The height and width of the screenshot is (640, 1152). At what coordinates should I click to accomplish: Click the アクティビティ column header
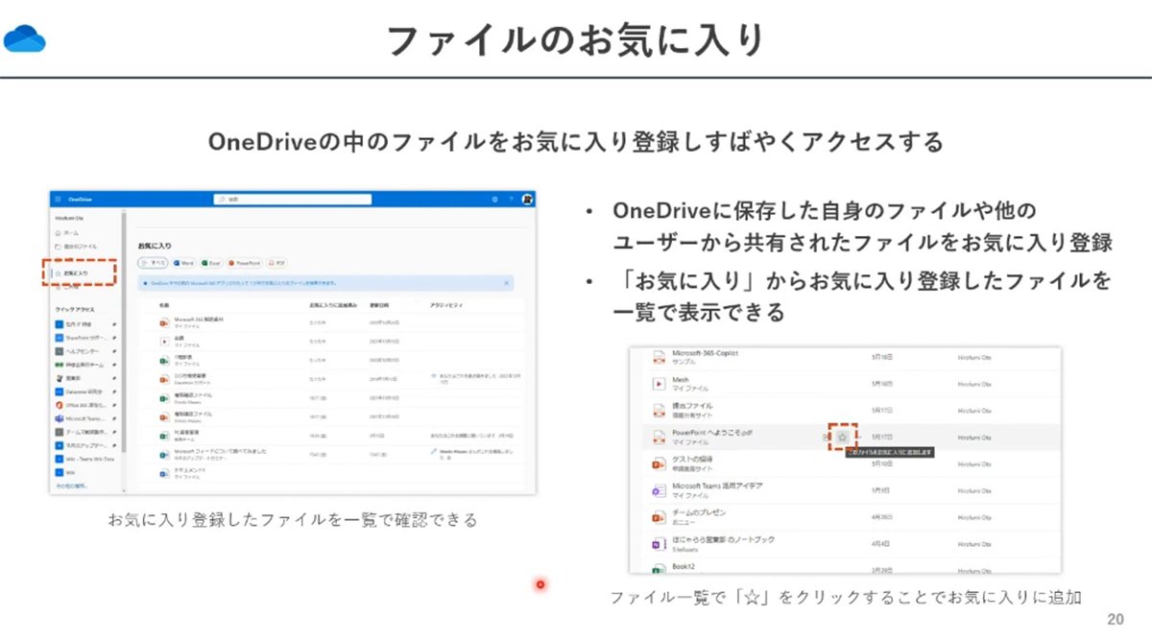tap(446, 305)
